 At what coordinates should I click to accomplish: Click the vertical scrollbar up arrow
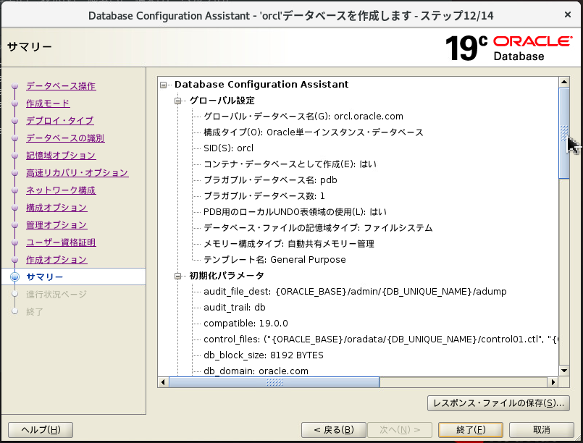click(564, 82)
